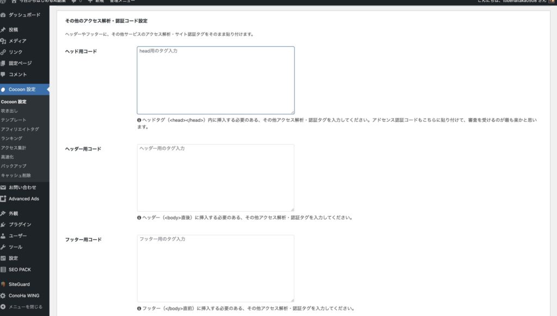This screenshot has width=557, height=316.
Task: Click help text mentioning <body>直後
Action: (x=247, y=218)
